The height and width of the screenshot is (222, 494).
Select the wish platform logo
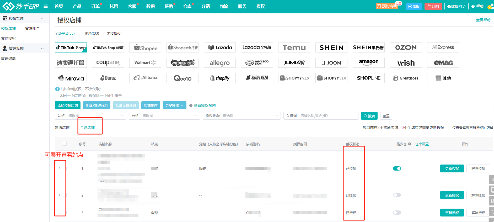tap(406, 63)
